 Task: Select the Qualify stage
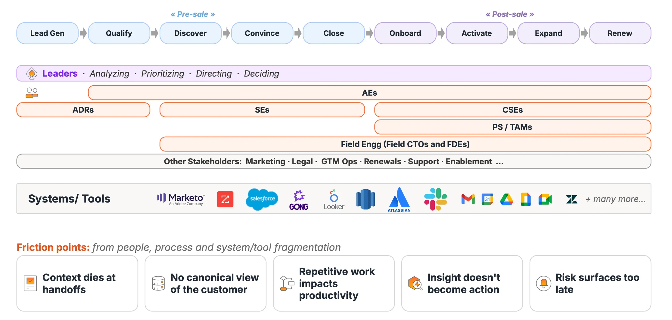coord(119,33)
